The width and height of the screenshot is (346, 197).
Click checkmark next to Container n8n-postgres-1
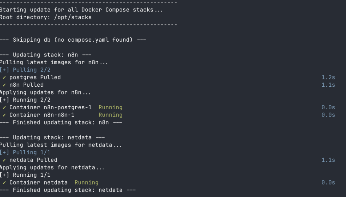tap(4, 108)
